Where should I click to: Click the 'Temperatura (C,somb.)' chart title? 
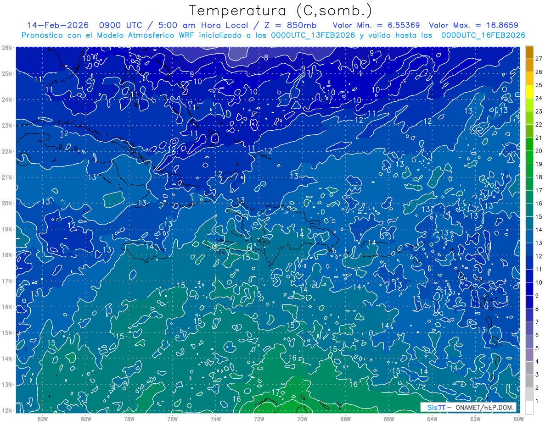[280, 11]
